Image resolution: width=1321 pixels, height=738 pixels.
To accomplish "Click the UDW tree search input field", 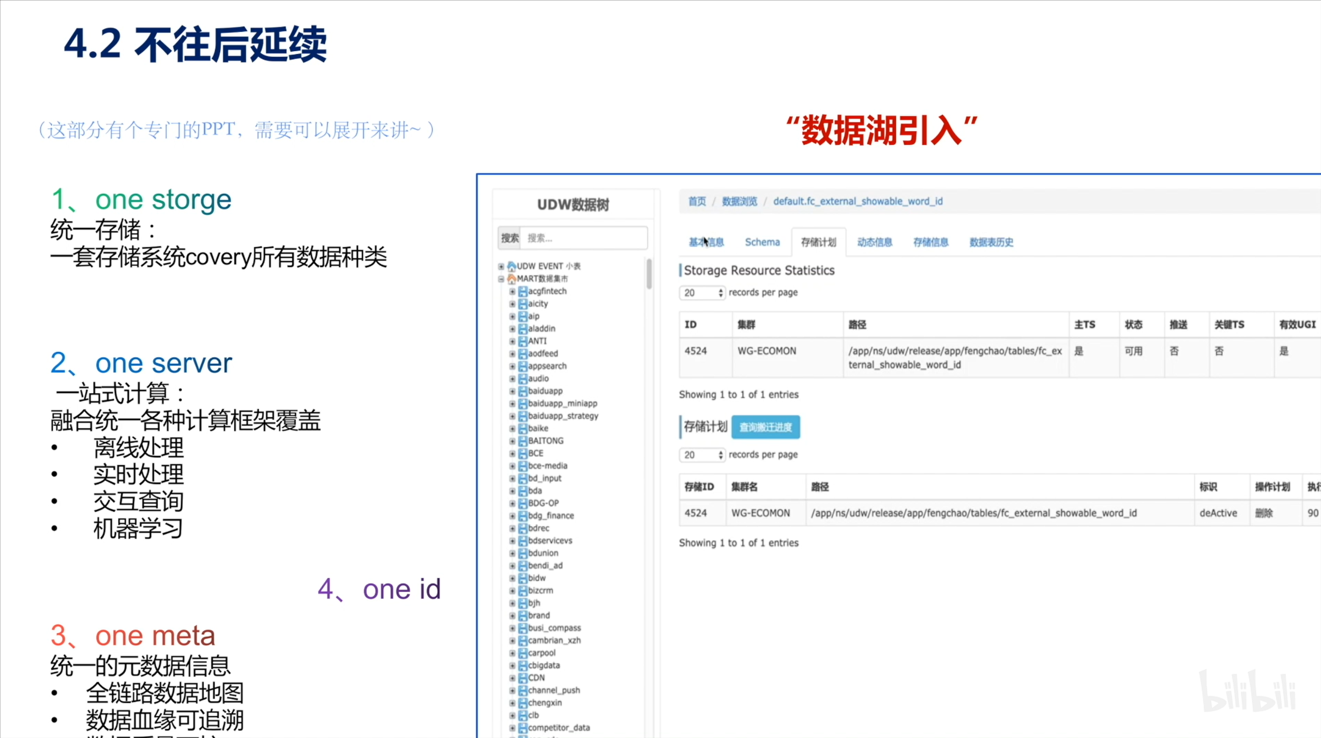I will pyautogui.click(x=583, y=238).
